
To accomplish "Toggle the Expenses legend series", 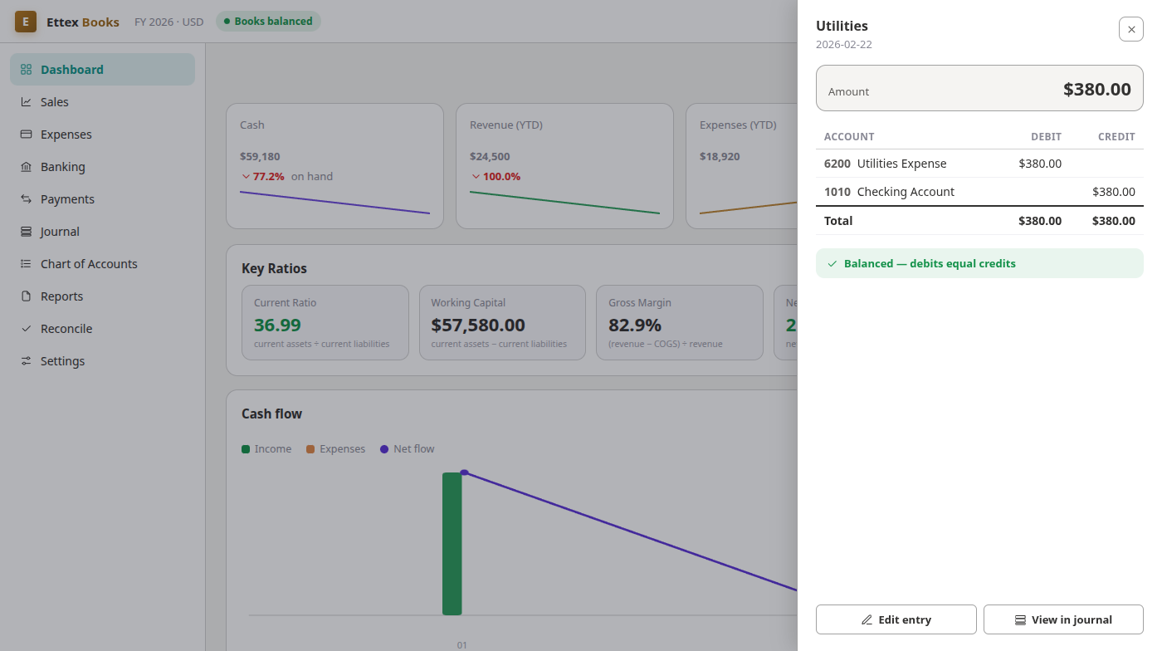I will pyautogui.click(x=336, y=449).
